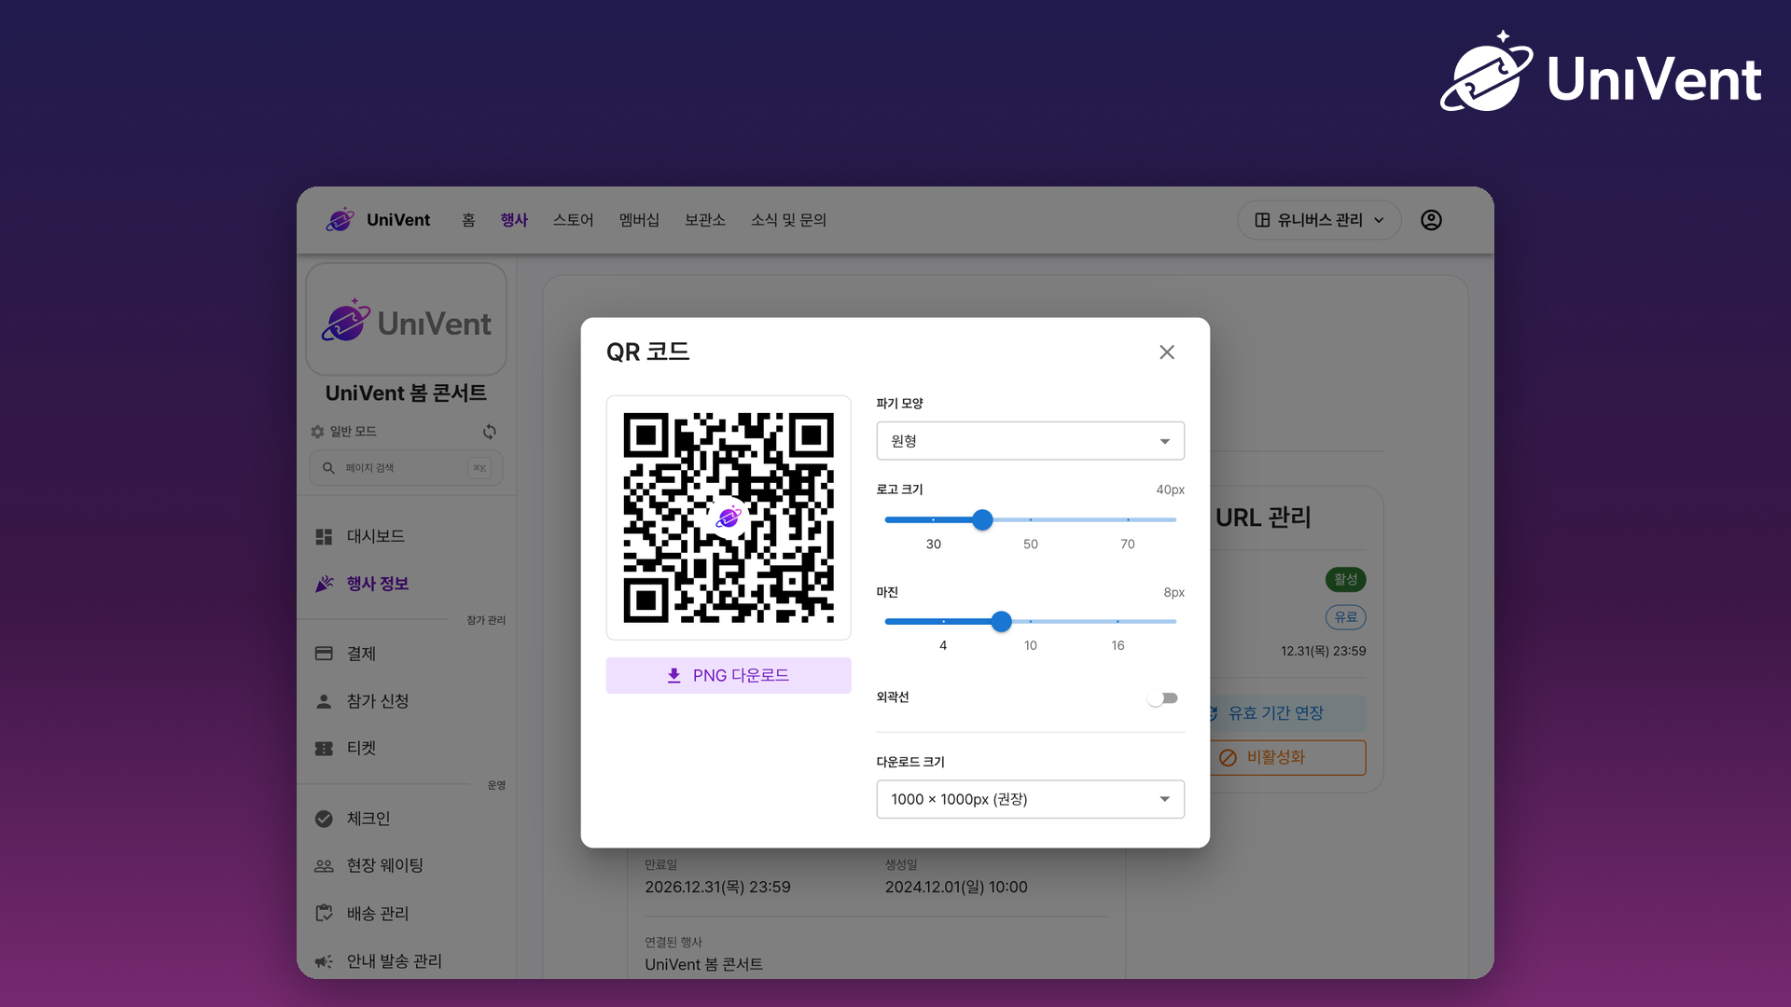Open the 스토어 menu

point(573,220)
